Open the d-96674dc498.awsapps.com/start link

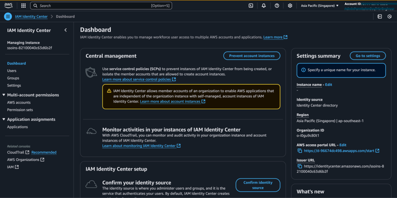point(339,151)
